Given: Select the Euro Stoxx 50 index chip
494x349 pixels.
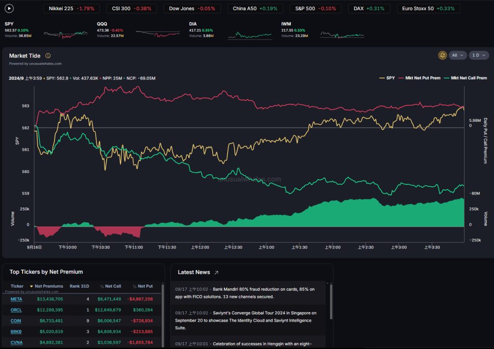Looking at the screenshot, I should (428, 9).
